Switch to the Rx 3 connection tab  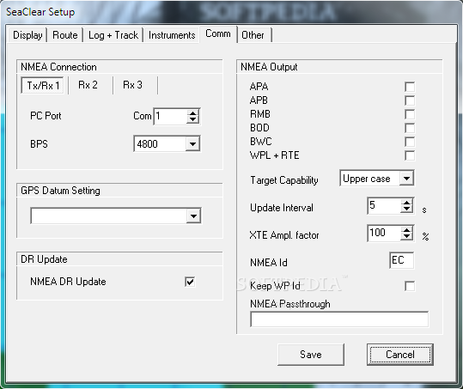coord(132,85)
